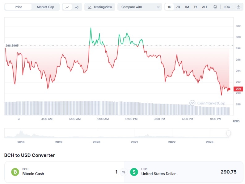
Task: Swap BCH and USD conversion direction
Action: point(124,172)
